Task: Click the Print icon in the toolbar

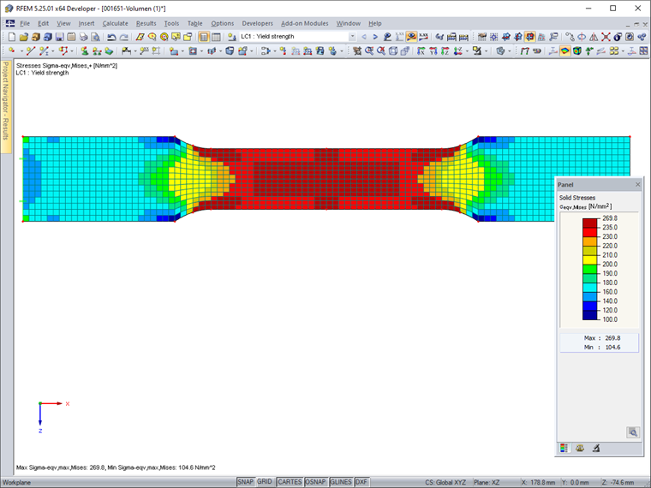Action: click(83, 37)
